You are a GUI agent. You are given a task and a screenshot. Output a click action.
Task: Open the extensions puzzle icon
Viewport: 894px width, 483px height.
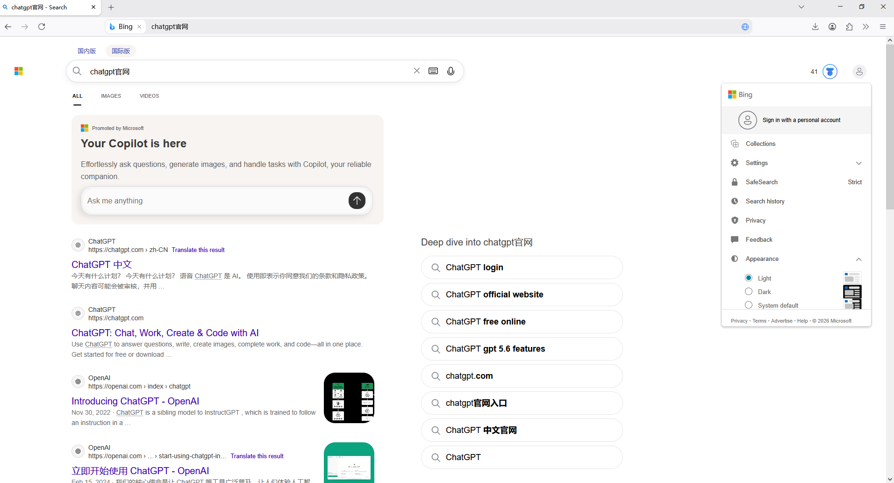tap(849, 27)
